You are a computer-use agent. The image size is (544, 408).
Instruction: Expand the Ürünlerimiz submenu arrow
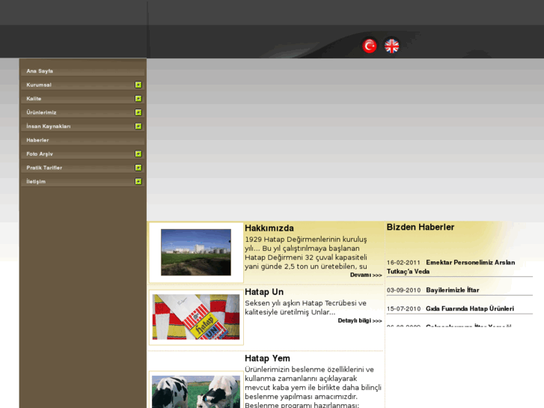[x=138, y=112]
